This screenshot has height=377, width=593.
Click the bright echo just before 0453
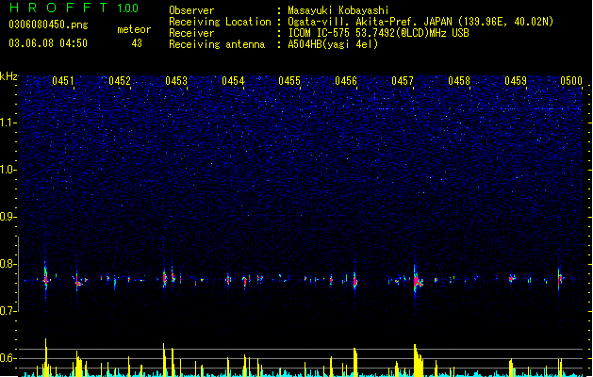click(164, 279)
